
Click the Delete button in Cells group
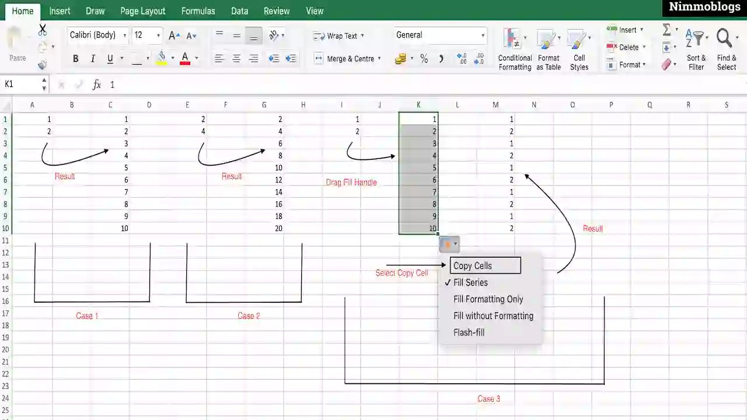[624, 47]
